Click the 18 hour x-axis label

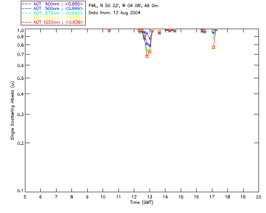[227, 197]
